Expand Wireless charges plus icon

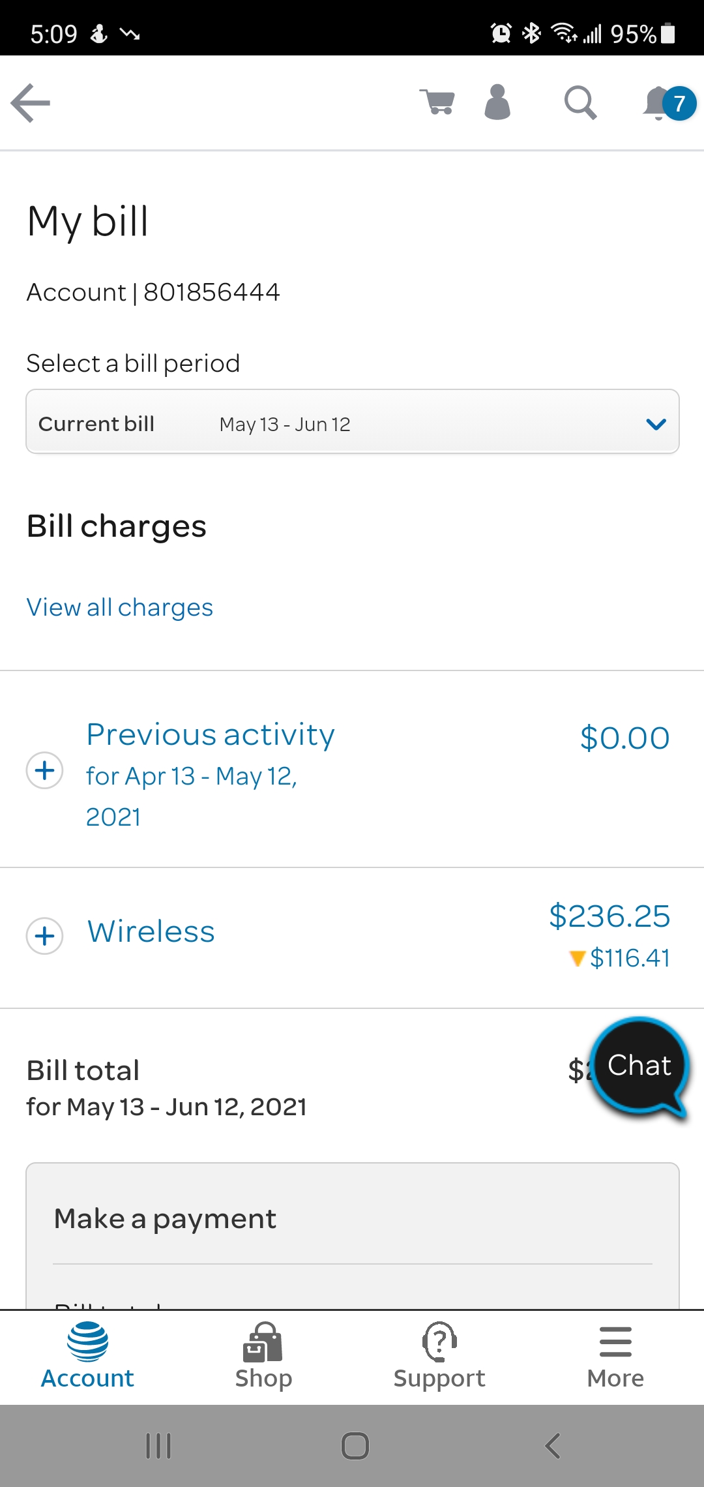(45, 936)
